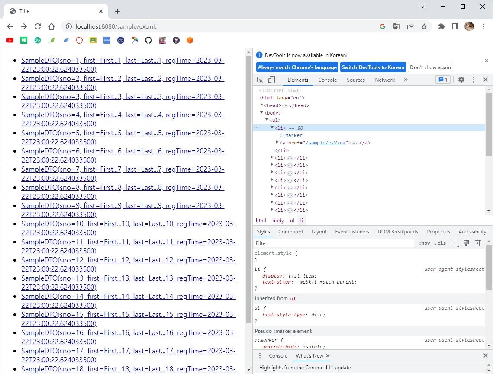Click the address bar URL

coord(116,26)
